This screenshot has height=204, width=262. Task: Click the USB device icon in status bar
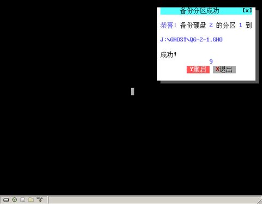point(39,200)
